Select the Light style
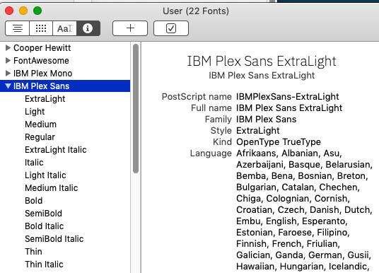The height and width of the screenshot is (273, 379). 35,112
